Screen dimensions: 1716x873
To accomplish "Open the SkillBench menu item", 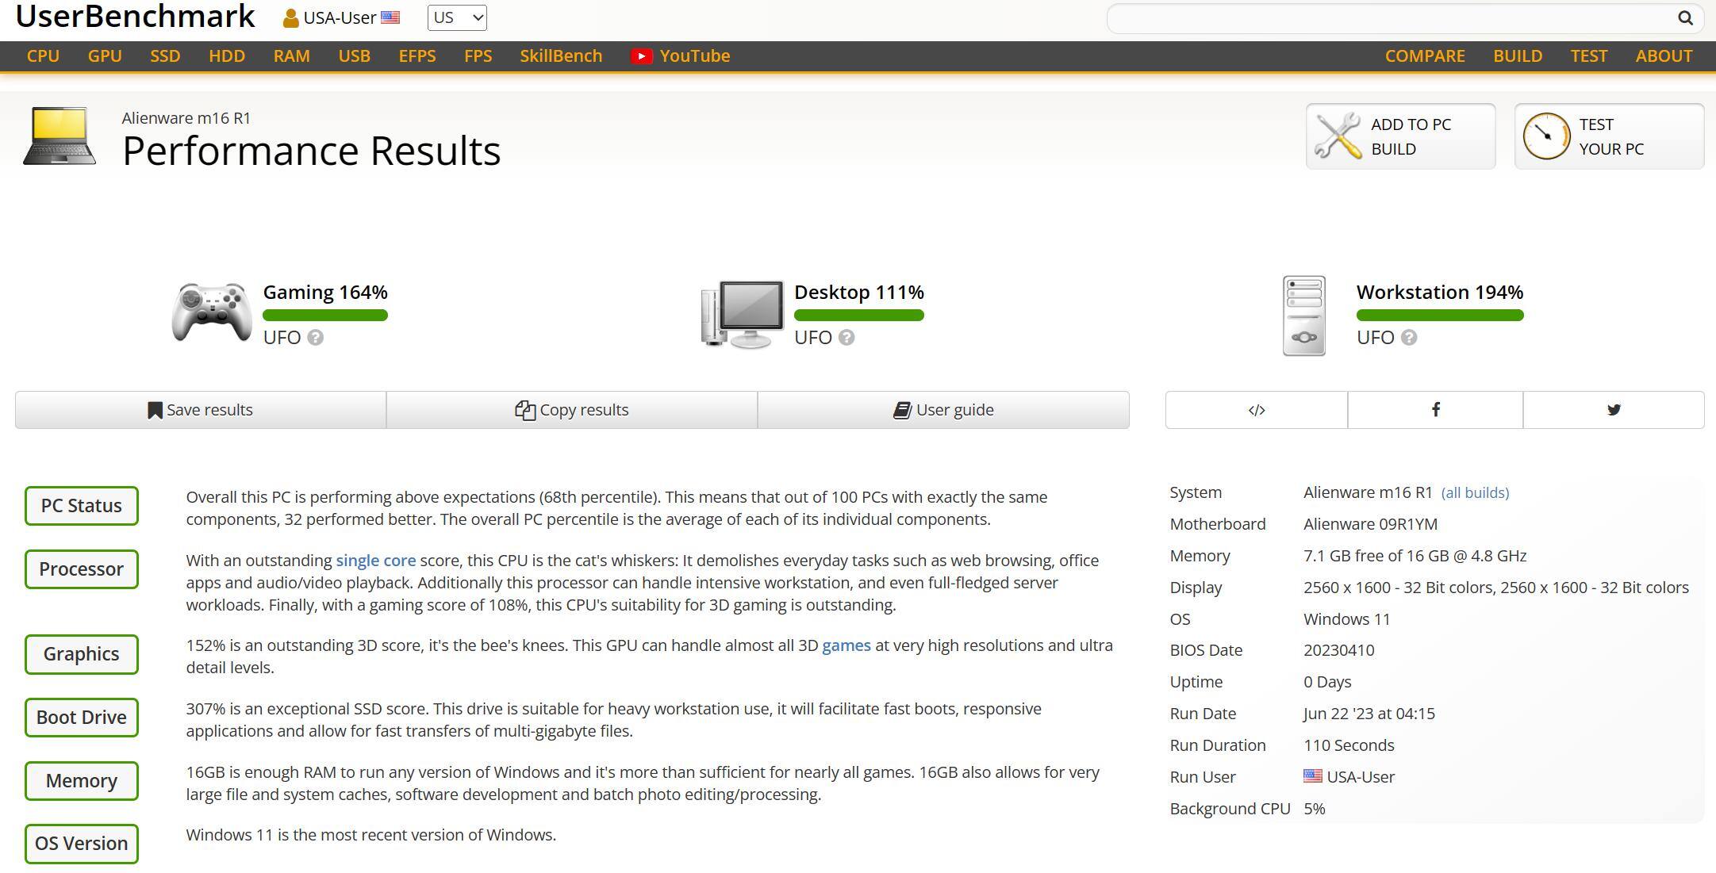I will click(x=561, y=56).
